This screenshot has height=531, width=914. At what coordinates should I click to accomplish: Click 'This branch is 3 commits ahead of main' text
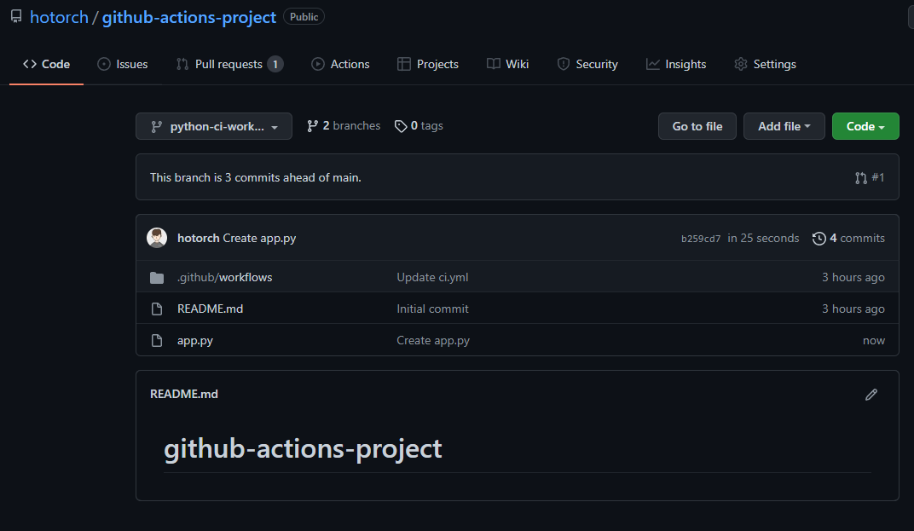click(x=255, y=178)
